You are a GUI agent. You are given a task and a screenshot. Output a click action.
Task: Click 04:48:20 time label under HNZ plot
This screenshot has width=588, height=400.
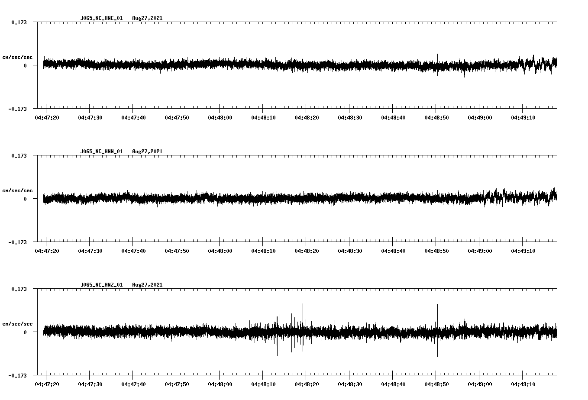tap(307, 384)
